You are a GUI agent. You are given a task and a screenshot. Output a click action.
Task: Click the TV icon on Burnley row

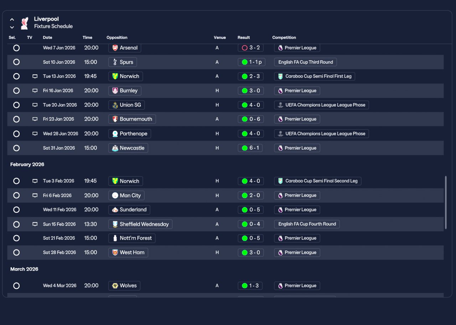[x=35, y=91]
